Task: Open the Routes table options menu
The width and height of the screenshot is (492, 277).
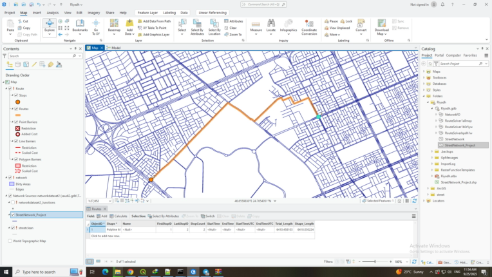Action: [x=414, y=216]
